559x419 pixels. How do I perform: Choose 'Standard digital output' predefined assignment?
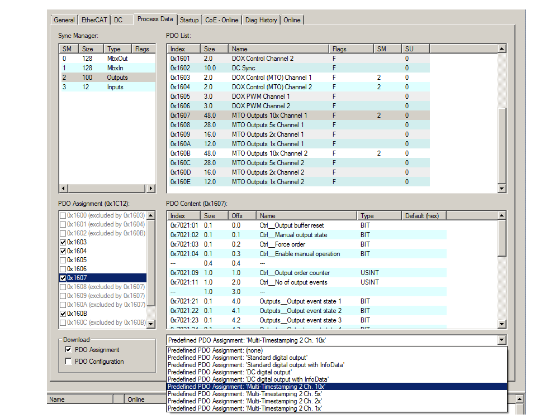tap(337, 358)
